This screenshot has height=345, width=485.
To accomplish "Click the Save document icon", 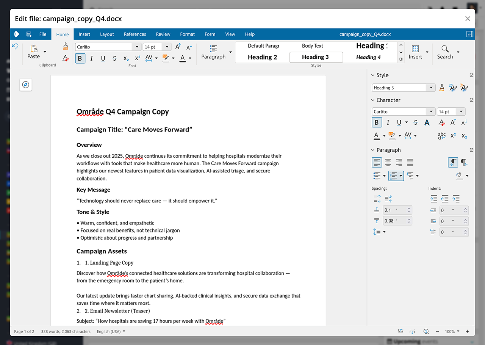I will click(29, 34).
